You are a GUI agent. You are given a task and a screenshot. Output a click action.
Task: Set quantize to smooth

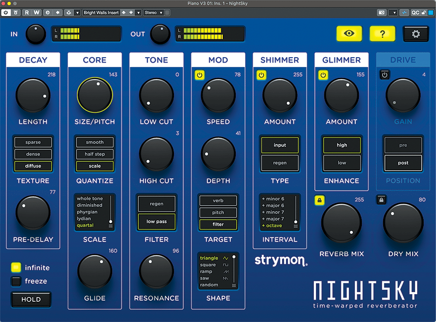coord(95,142)
